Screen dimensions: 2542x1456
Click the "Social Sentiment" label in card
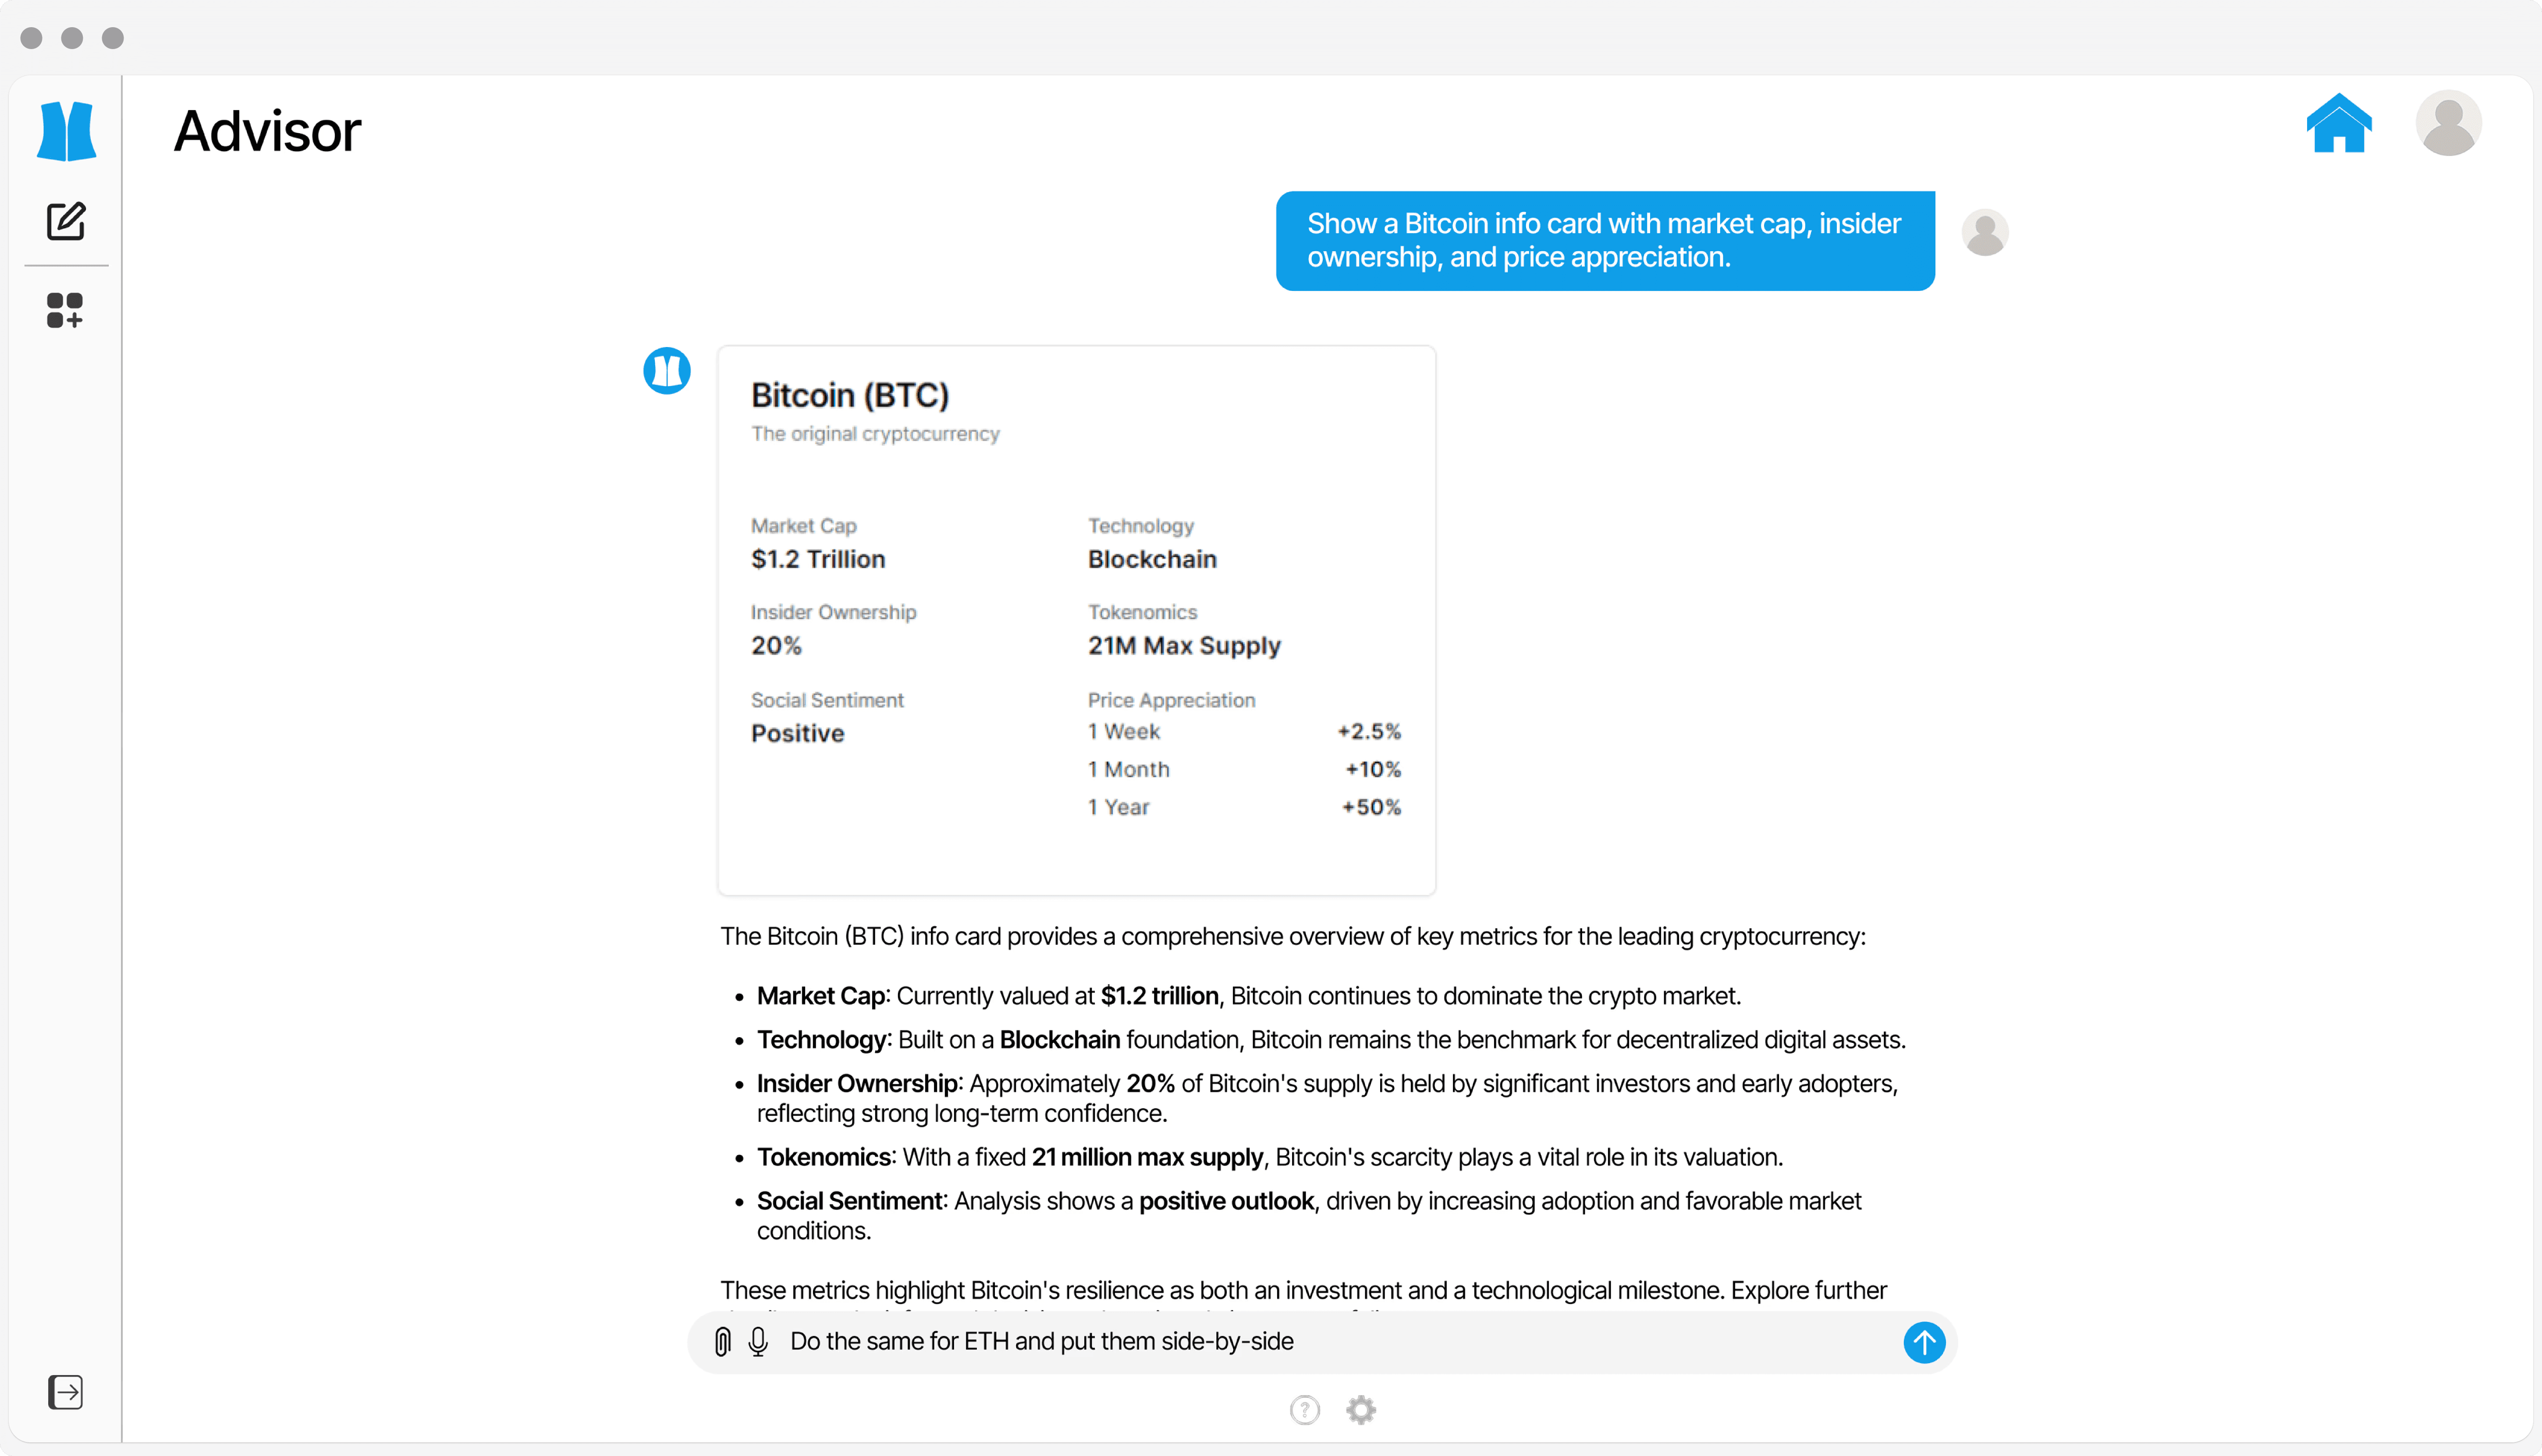[x=827, y=700]
